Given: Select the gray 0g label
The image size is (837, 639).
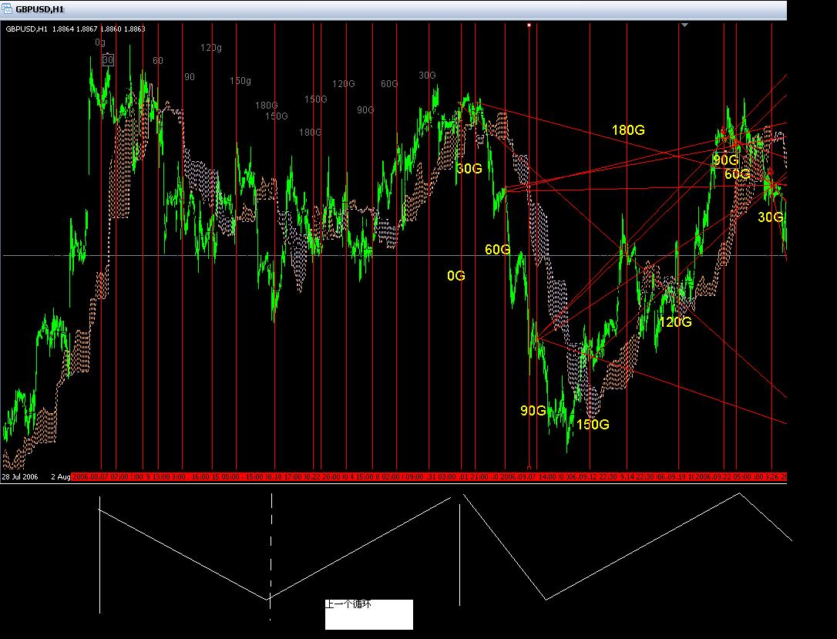Looking at the screenshot, I should (x=100, y=42).
